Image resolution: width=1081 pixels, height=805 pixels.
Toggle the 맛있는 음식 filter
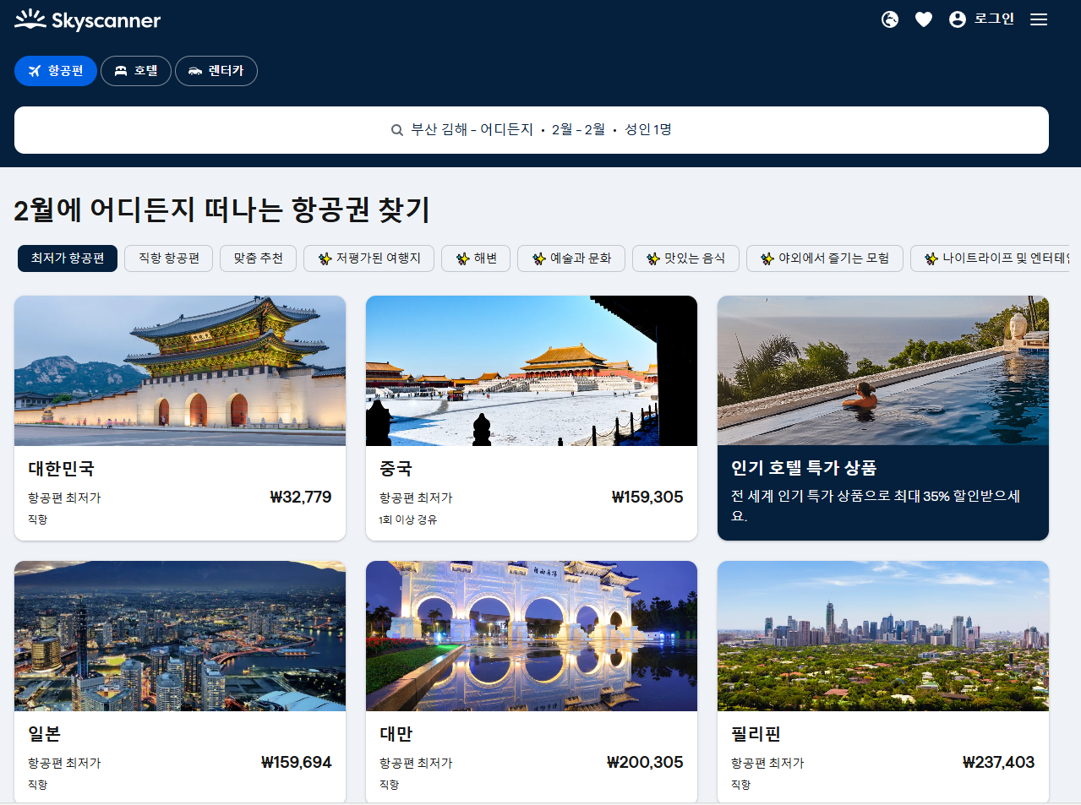(685, 258)
